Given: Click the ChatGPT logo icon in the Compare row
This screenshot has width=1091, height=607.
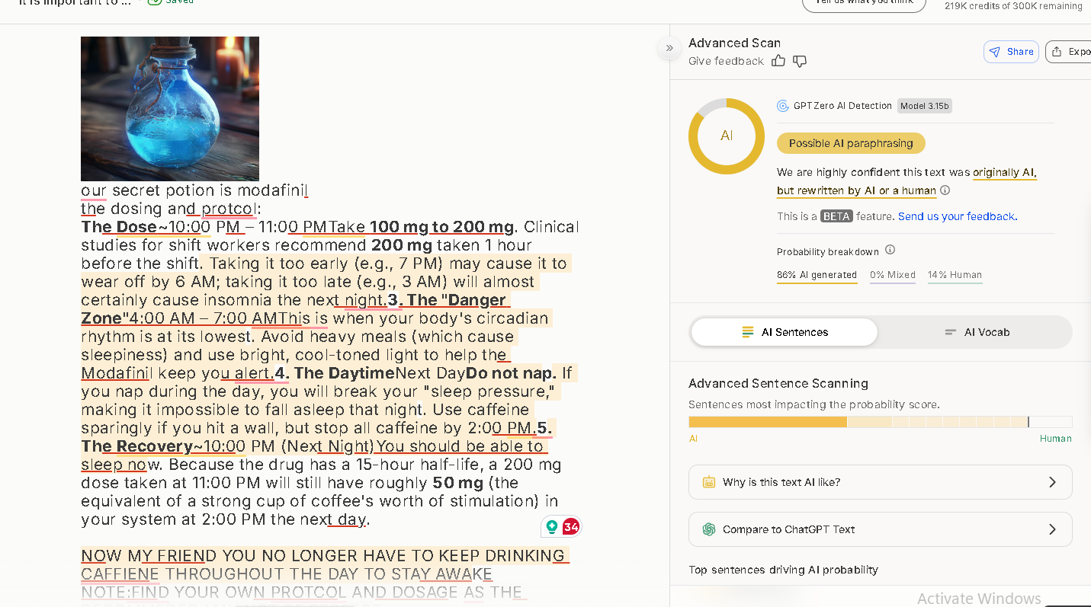Looking at the screenshot, I should coord(709,529).
